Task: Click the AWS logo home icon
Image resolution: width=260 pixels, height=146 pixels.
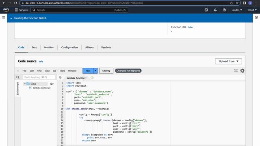Action: click(x=6, y=10)
